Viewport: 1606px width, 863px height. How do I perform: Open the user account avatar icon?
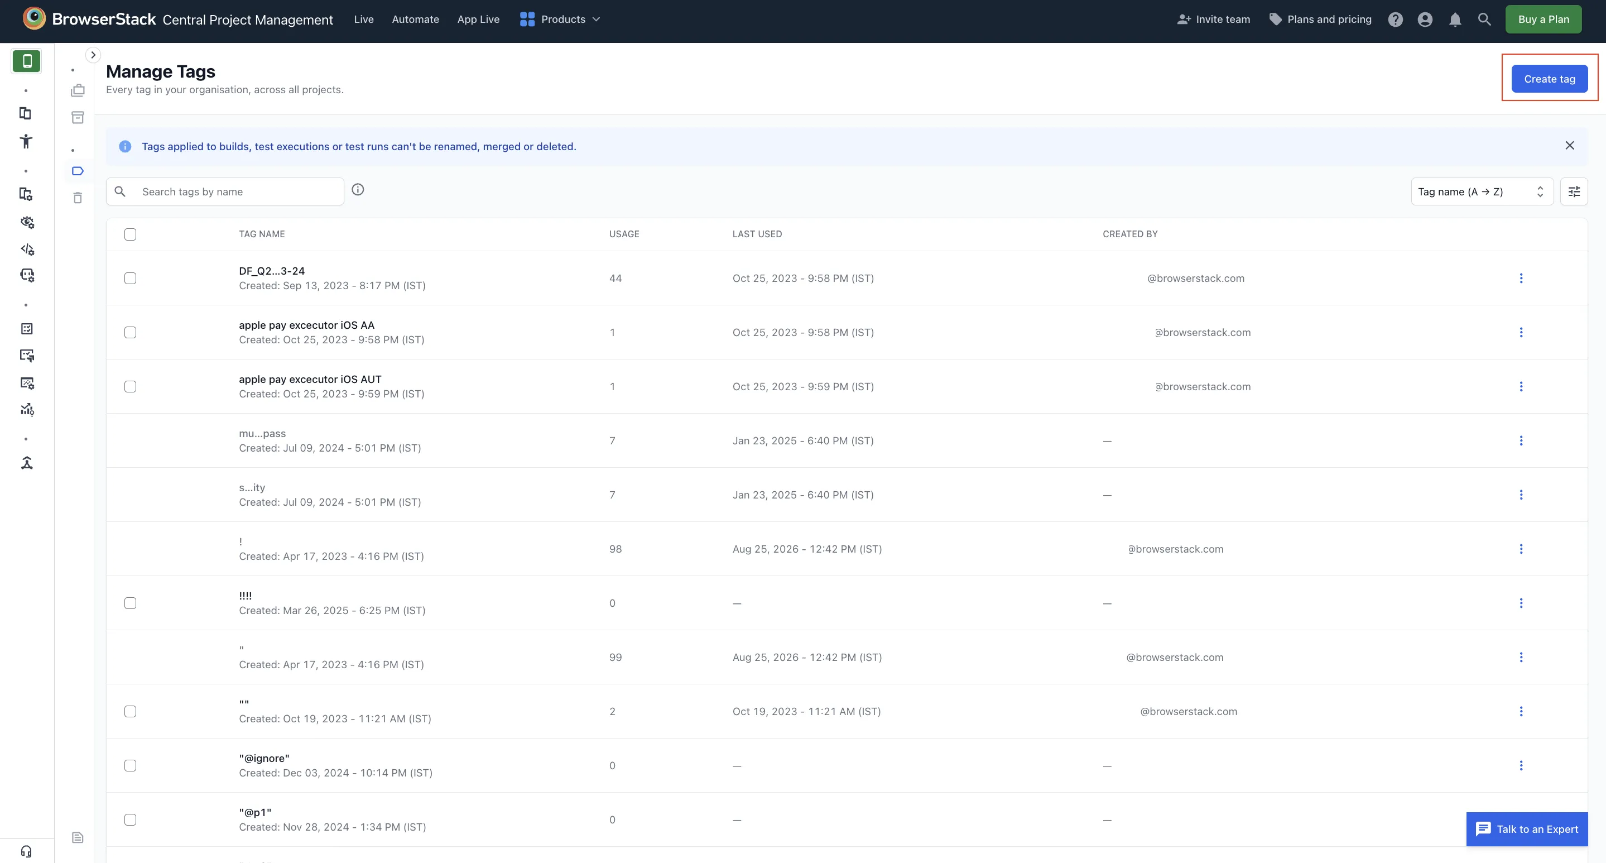tap(1425, 20)
